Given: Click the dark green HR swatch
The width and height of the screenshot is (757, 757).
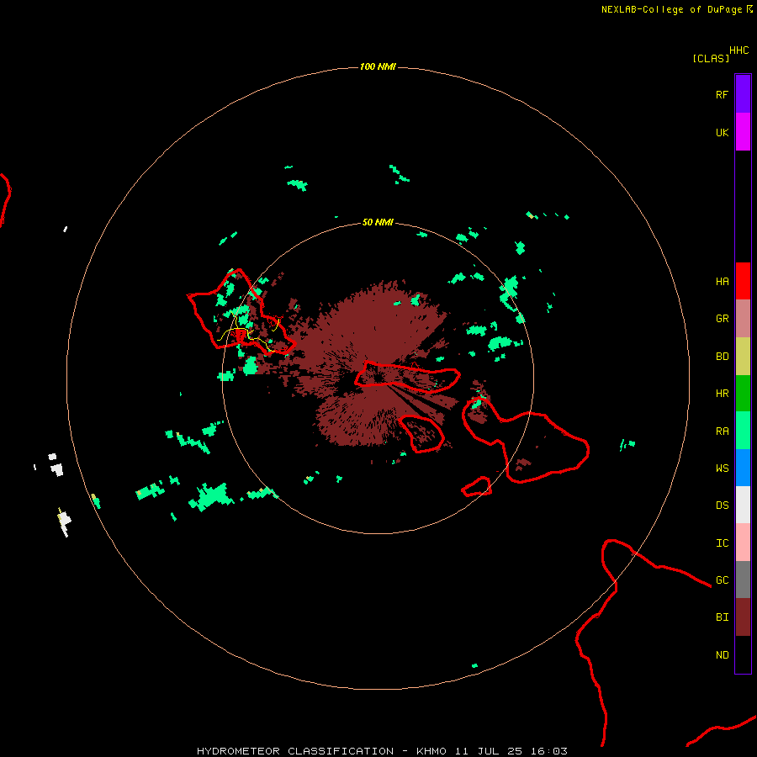Looking at the screenshot, I should pyautogui.click(x=743, y=394).
